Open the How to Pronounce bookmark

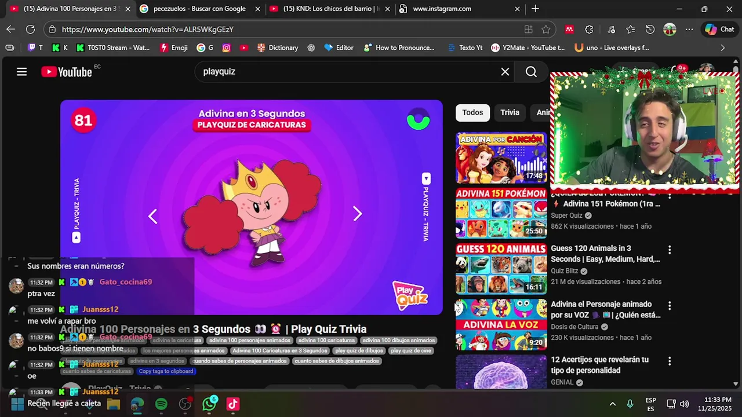click(x=399, y=47)
